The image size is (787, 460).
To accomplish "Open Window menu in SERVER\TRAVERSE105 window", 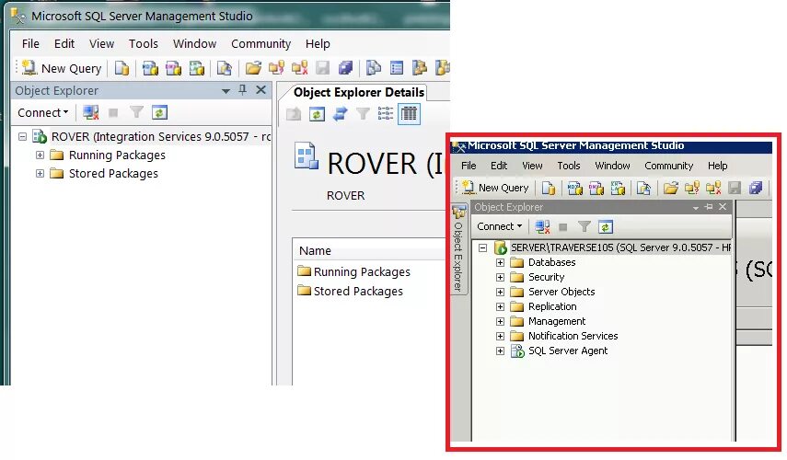I will click(612, 166).
